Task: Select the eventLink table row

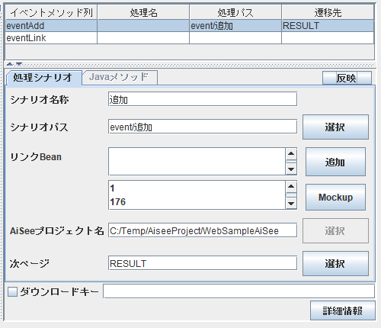Action: 190,38
